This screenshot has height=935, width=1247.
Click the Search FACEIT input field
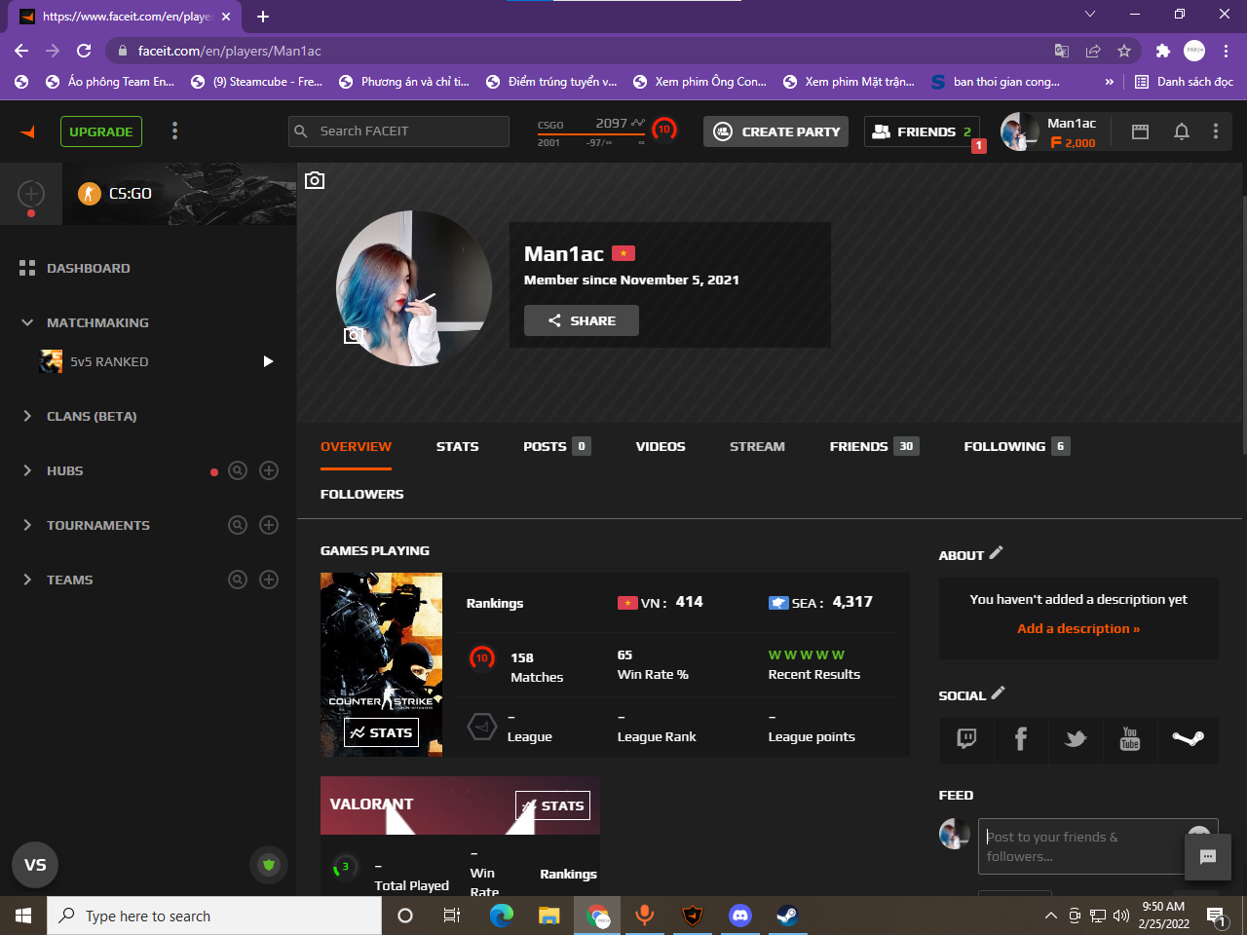click(x=398, y=131)
